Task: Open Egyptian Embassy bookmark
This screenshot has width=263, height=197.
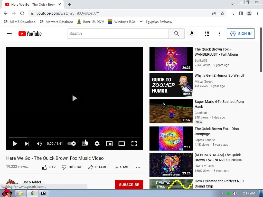Action: [156, 22]
